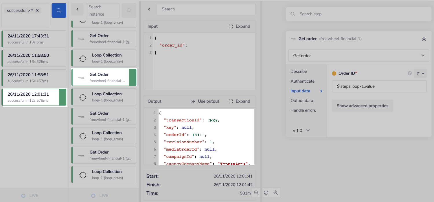Open the help tooltip for Order ID
The image size is (434, 202).
[410, 73]
